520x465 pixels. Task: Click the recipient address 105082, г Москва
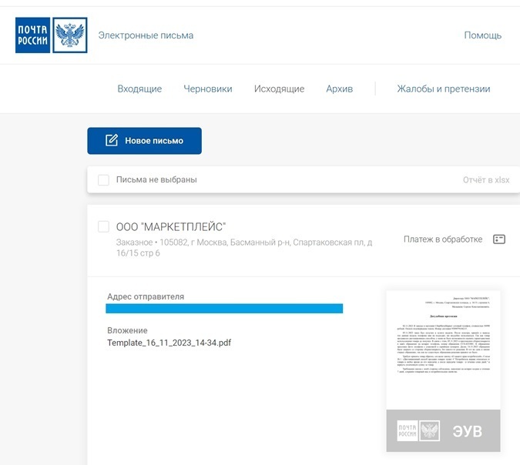tap(244, 248)
